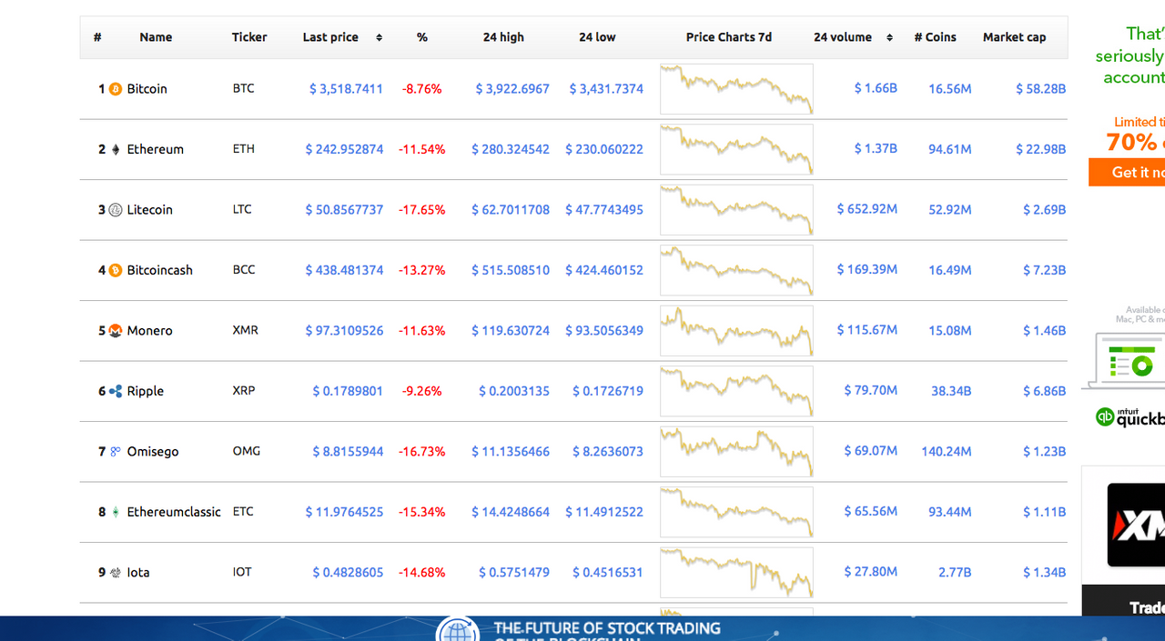1165x641 pixels.
Task: Click the Omisego logo icon
Action: point(116,451)
